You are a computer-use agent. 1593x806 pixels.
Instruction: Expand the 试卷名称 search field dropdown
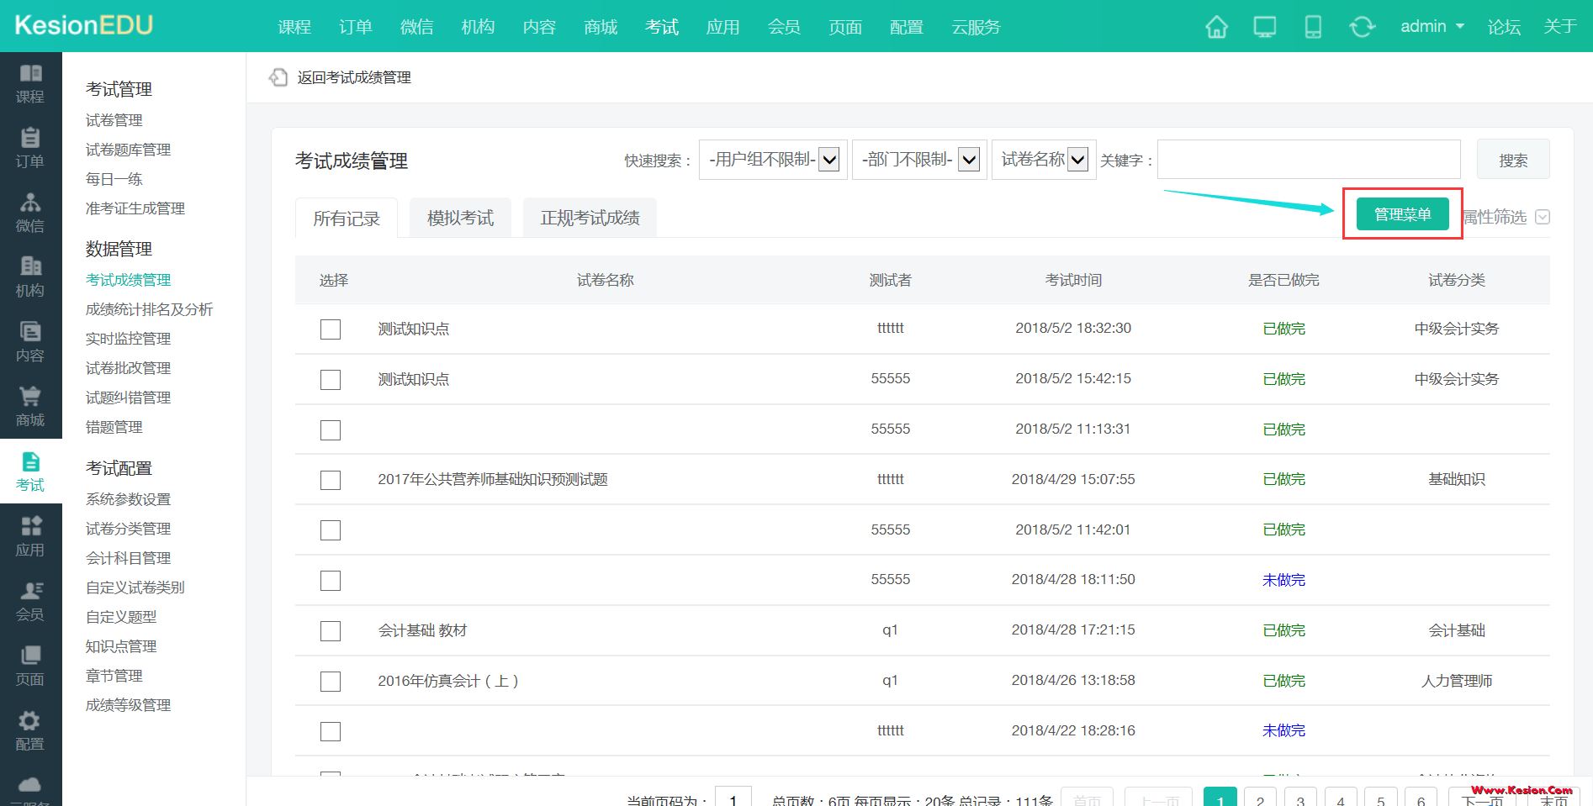(1043, 160)
